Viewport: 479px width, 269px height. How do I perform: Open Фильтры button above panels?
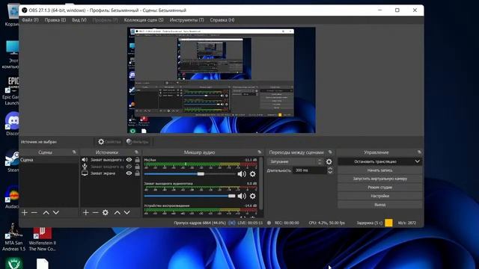pyautogui.click(x=138, y=142)
